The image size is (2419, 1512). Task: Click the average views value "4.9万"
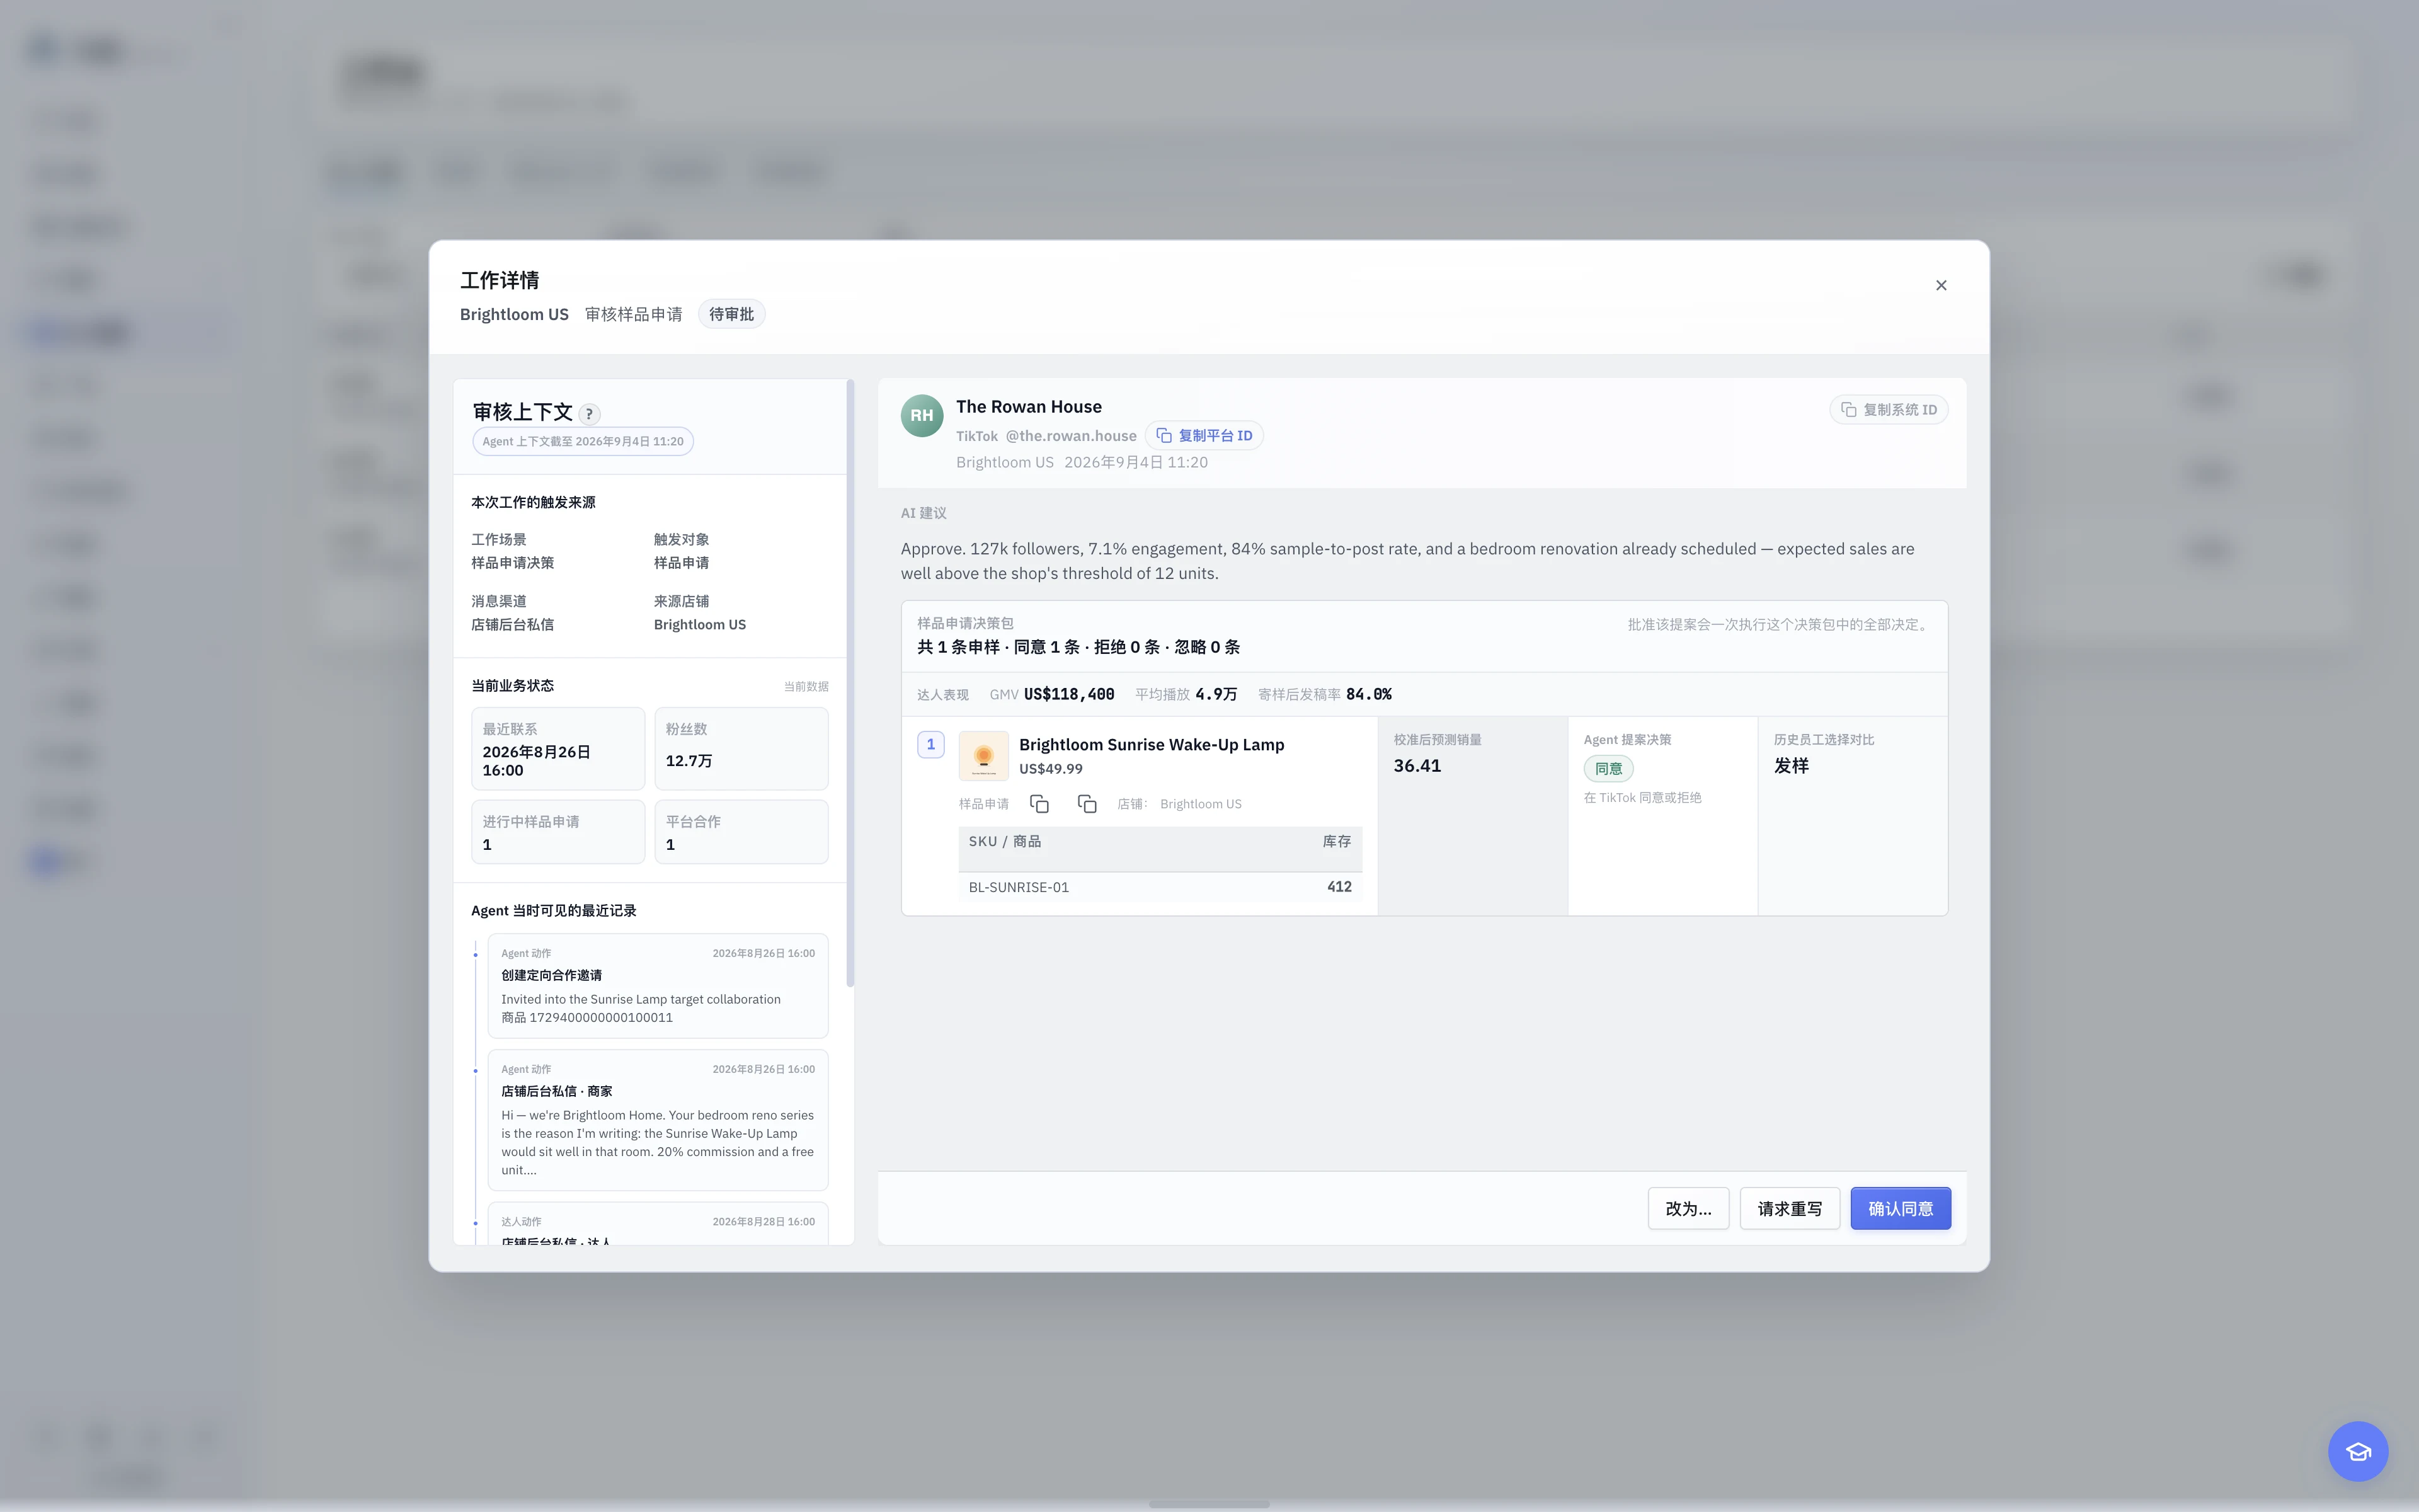(1216, 694)
